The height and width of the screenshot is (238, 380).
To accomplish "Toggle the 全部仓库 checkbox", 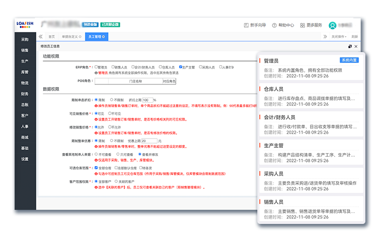I will (x=96, y=168).
